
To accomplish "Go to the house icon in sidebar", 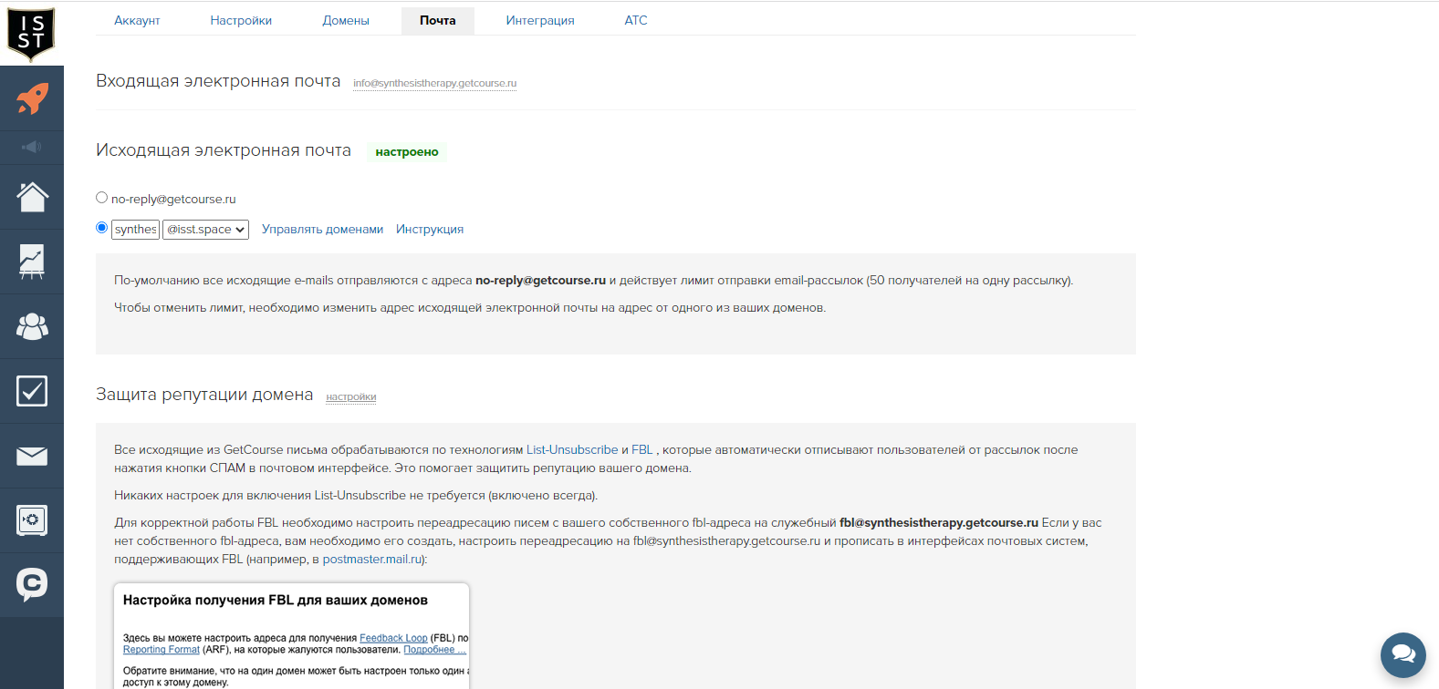I will 32,197.
